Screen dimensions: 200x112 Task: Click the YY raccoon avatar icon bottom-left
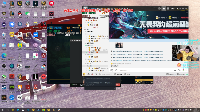84,74
